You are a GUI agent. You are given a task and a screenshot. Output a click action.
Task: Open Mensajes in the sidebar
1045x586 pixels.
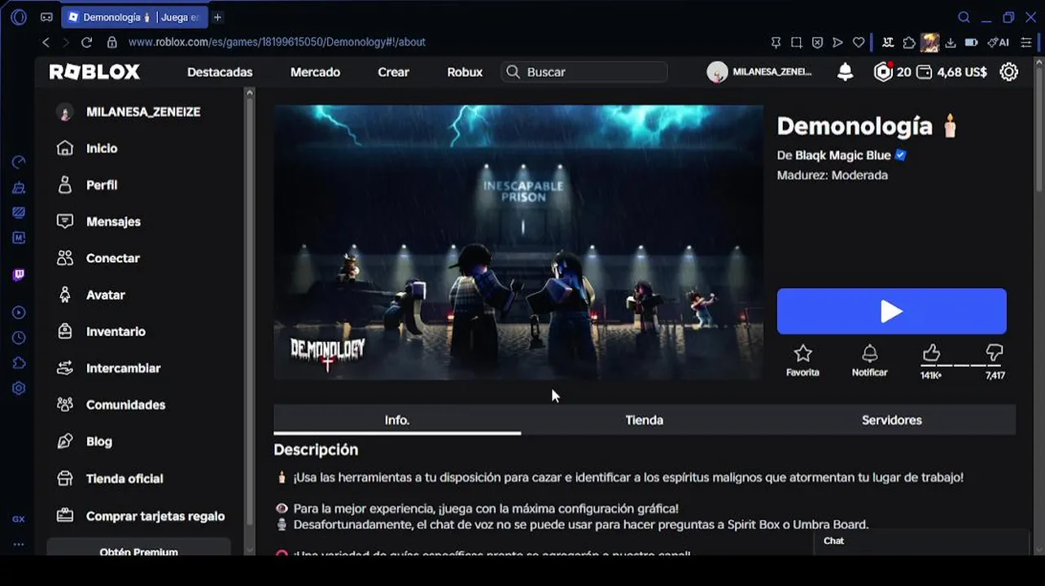[x=98, y=221]
